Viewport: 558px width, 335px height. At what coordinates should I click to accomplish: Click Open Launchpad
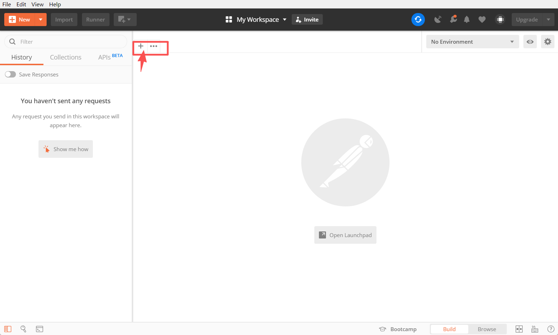(345, 235)
